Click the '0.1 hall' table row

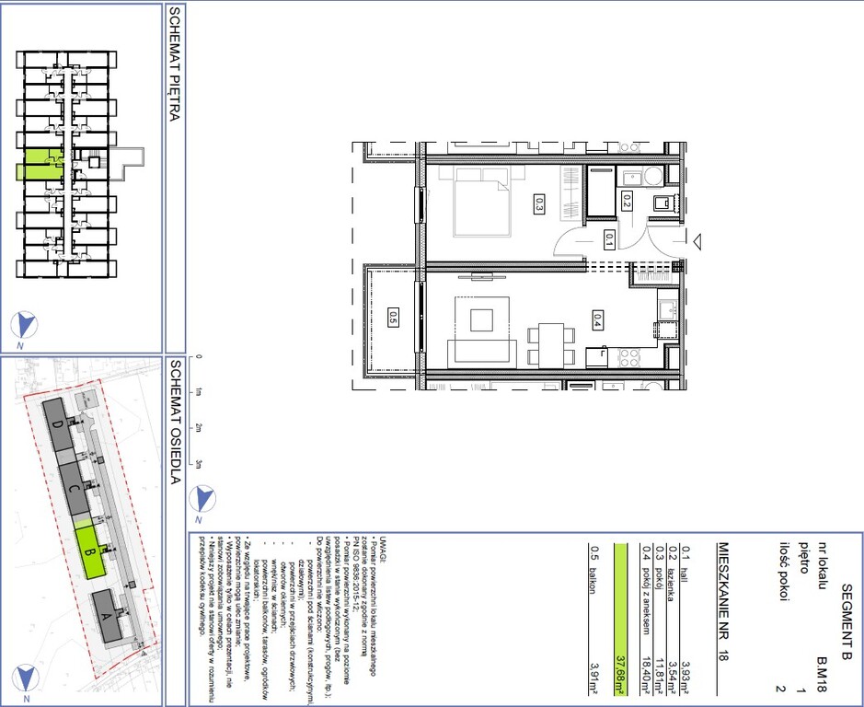[686, 620]
